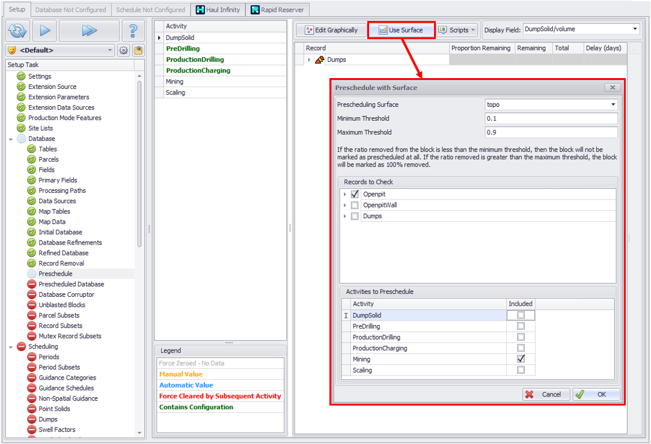Enable the OpenpitWall record checkbox
Screen dimensions: 651x444
pyautogui.click(x=355, y=205)
